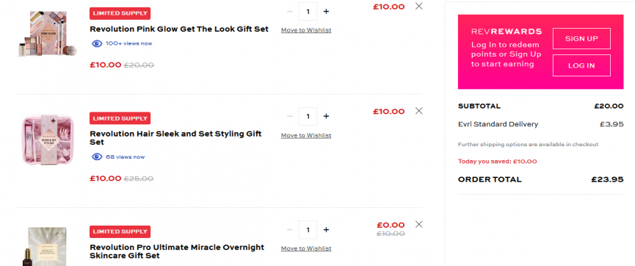Edit quantity field for Pink Glow Set

(308, 11)
